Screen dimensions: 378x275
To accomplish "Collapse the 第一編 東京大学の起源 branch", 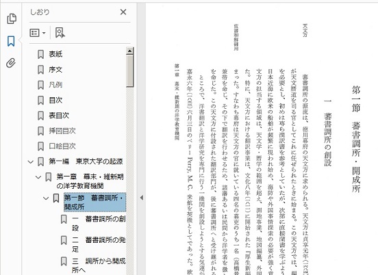I will point(30,162).
